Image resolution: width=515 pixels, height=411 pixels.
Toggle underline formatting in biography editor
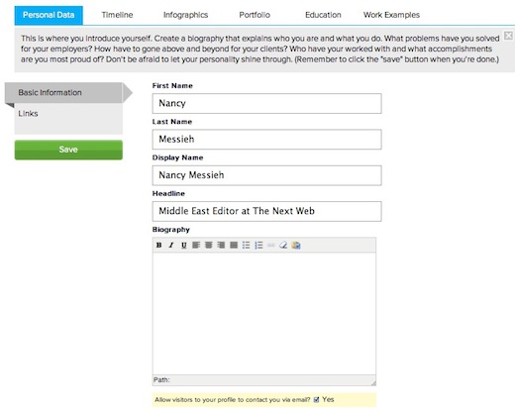(183, 245)
